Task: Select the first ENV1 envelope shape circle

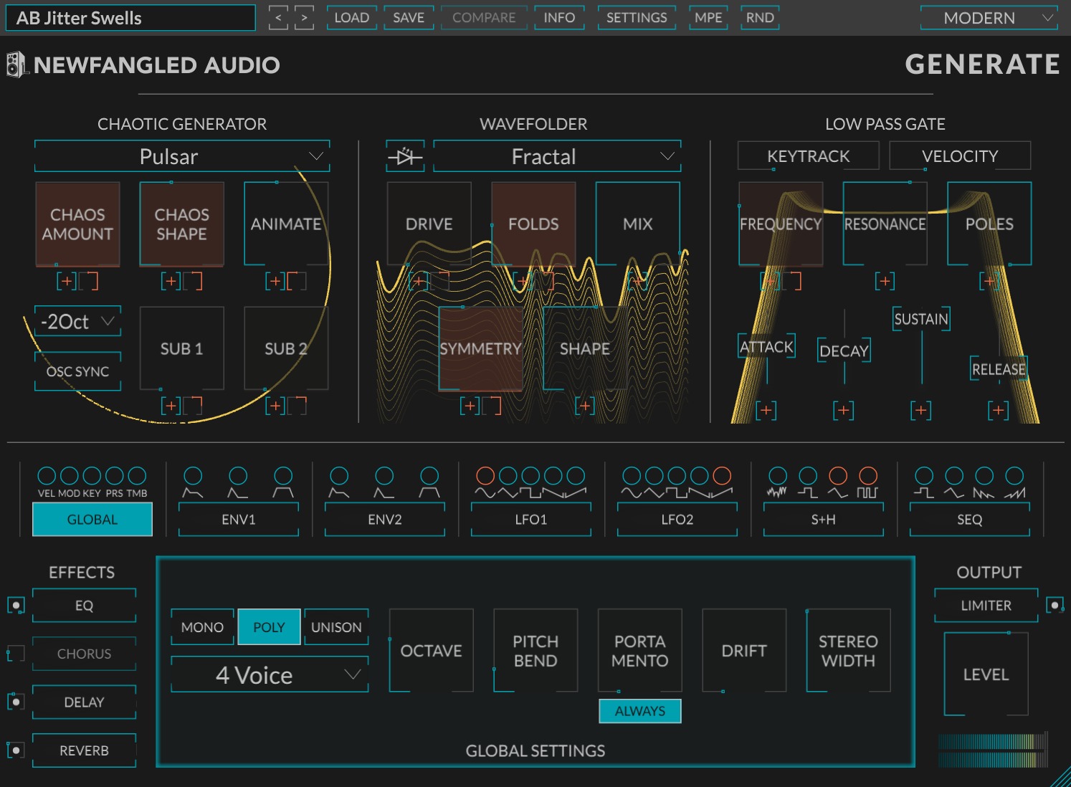Action: click(x=193, y=476)
